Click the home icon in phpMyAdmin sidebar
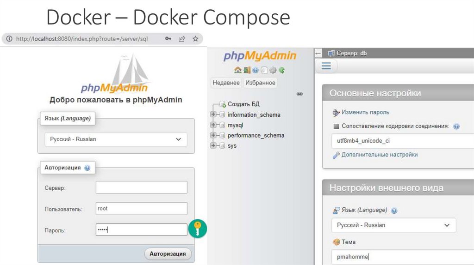The image size is (474, 265). pyautogui.click(x=237, y=70)
